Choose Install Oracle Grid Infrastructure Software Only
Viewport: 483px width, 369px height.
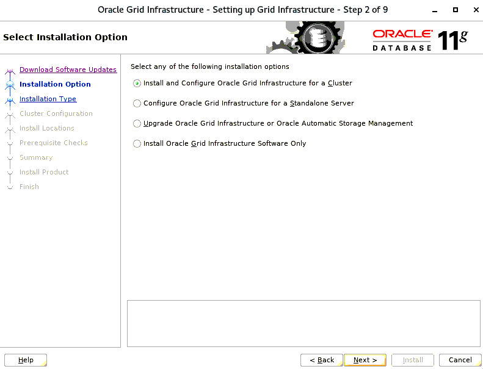tap(137, 144)
